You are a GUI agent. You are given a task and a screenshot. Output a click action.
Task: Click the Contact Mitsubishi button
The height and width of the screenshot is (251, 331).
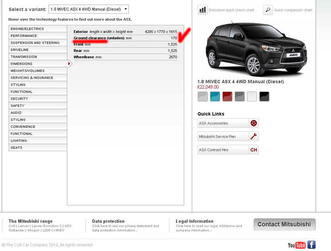(x=285, y=224)
